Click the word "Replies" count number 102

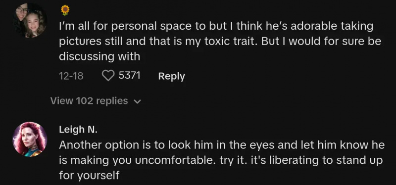85,101
